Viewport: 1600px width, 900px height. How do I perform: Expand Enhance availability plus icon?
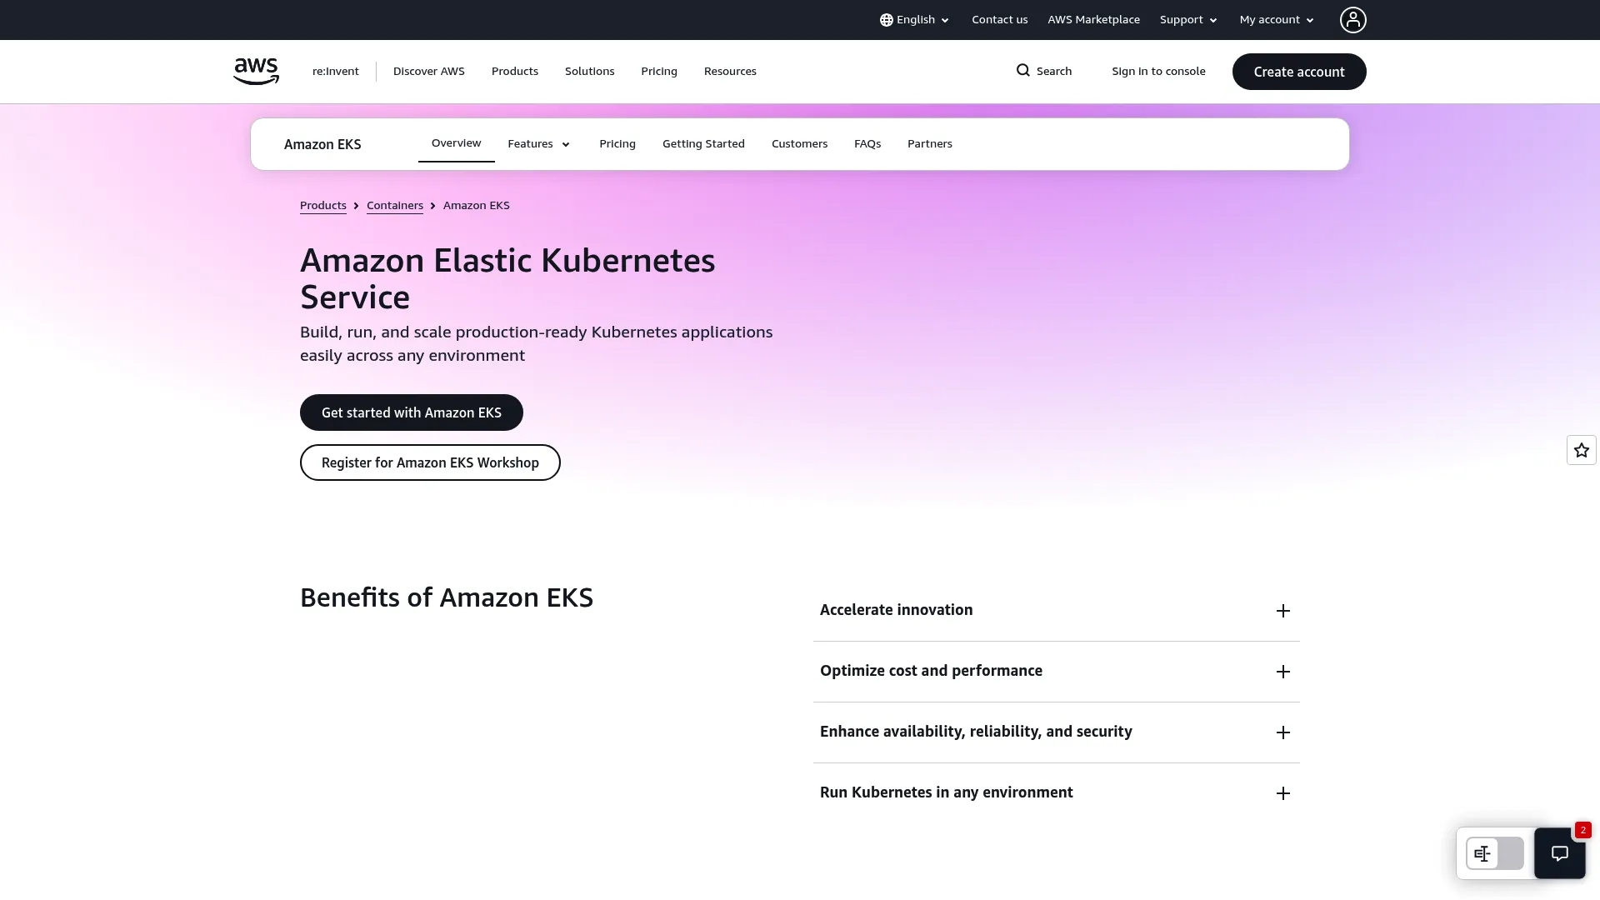1282,732
